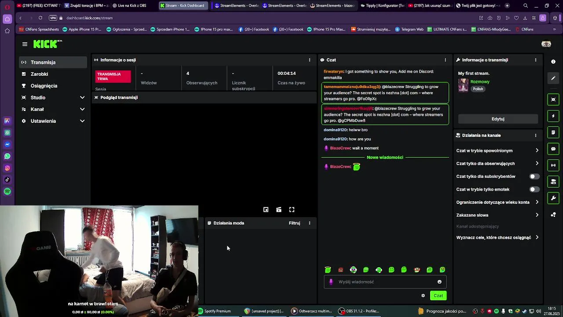This screenshot has width=563, height=317.
Task: Toggle Czat w trybie tylko emotek switch
Action: (534, 189)
